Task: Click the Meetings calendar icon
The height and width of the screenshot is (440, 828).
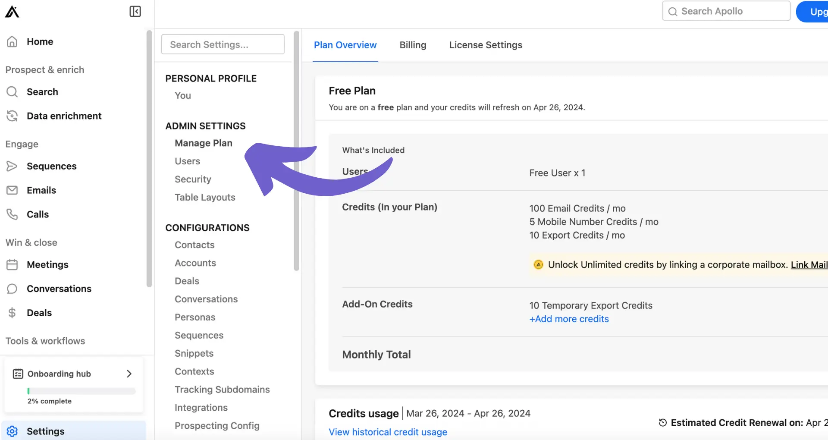Action: pos(12,264)
